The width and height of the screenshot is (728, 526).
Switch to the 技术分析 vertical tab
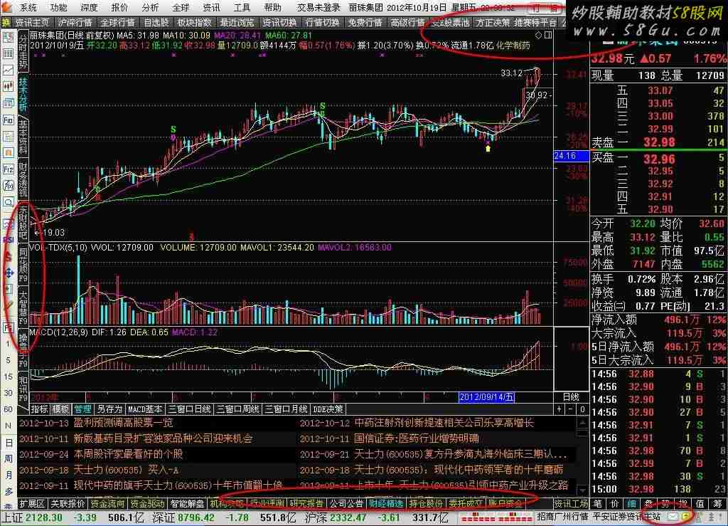pyautogui.click(x=23, y=94)
